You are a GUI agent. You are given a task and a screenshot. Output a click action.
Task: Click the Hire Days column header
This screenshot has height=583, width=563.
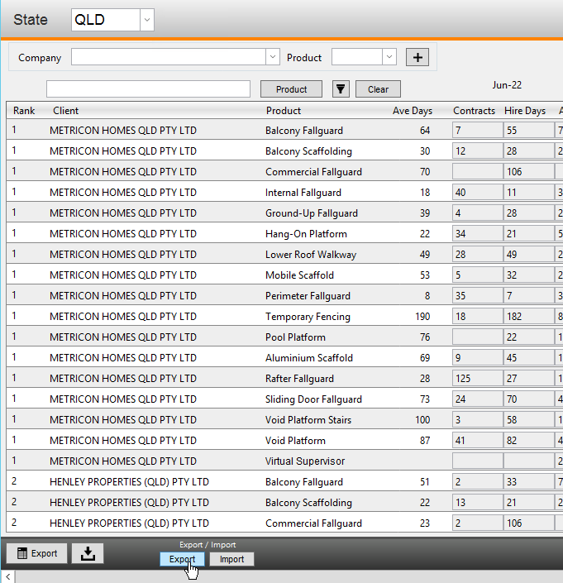pyautogui.click(x=525, y=111)
